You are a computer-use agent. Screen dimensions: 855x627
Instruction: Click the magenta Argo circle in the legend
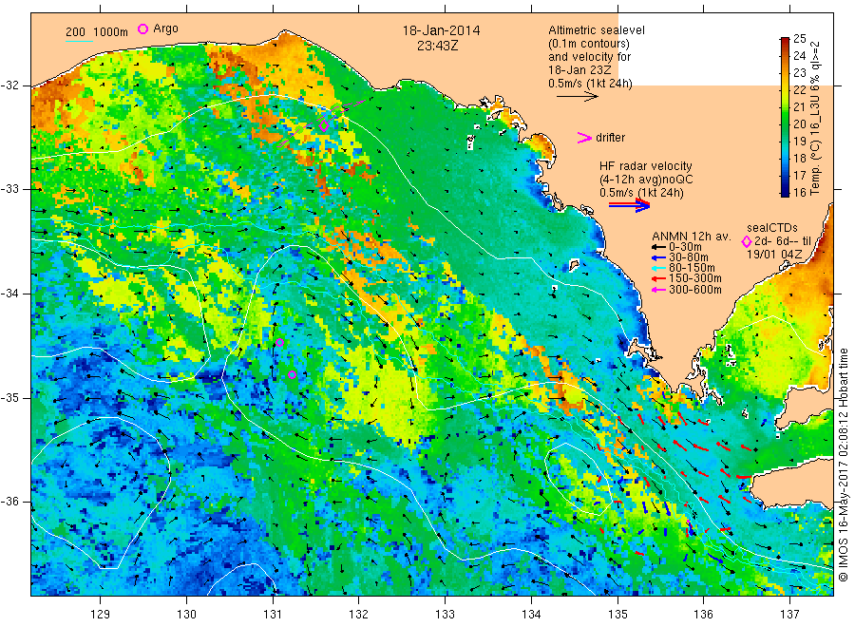(x=142, y=29)
